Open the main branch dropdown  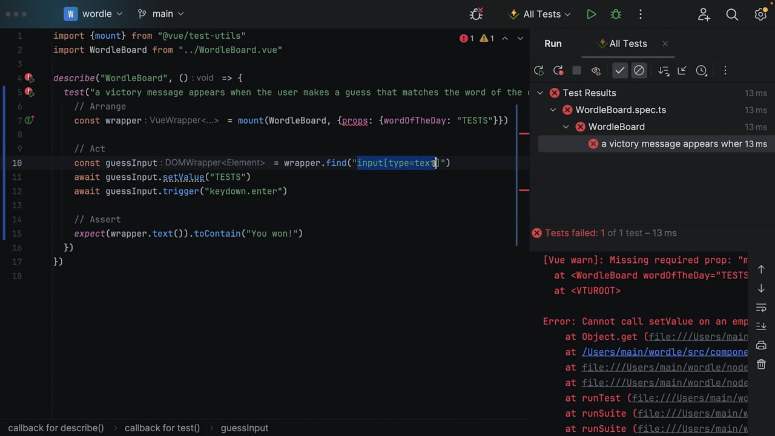click(x=161, y=13)
